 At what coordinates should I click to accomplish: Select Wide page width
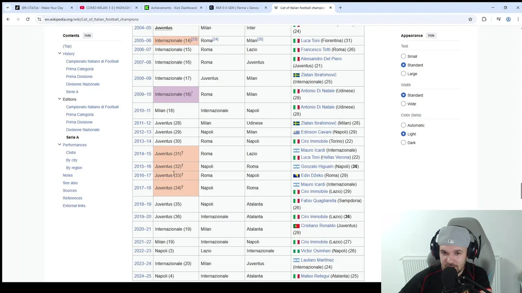point(403,104)
